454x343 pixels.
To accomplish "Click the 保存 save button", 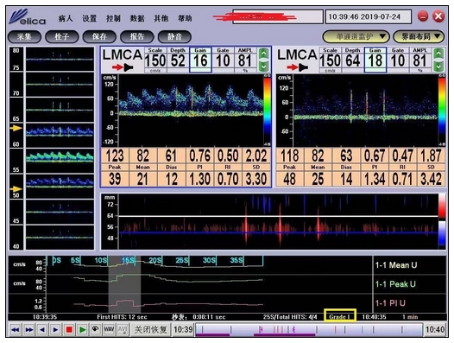I will [99, 37].
